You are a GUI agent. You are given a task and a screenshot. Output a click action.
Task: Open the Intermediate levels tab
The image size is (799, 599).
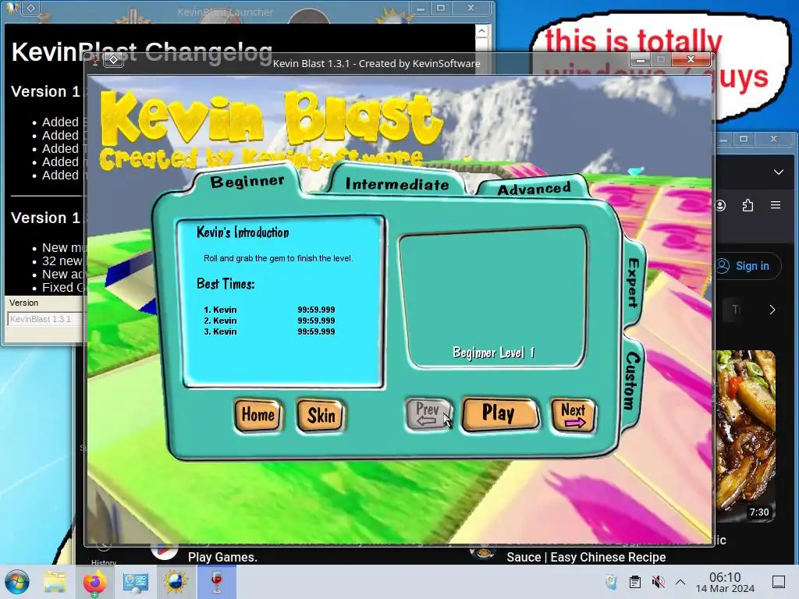pyautogui.click(x=397, y=183)
